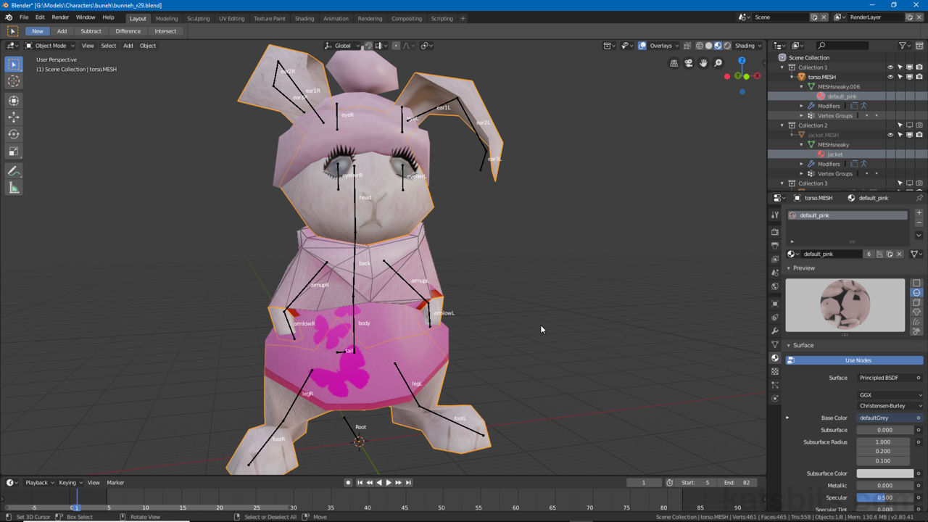Switch to the Shading workspace tab

[x=304, y=18]
